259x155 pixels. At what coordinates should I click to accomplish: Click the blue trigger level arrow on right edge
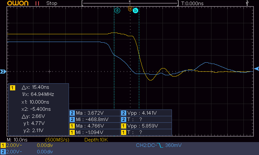(256, 69)
